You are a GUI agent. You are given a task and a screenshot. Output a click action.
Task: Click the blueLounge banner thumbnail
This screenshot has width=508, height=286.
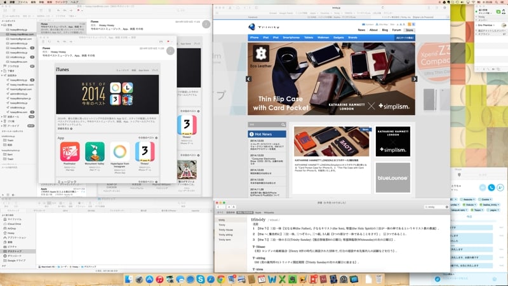pyautogui.click(x=392, y=177)
